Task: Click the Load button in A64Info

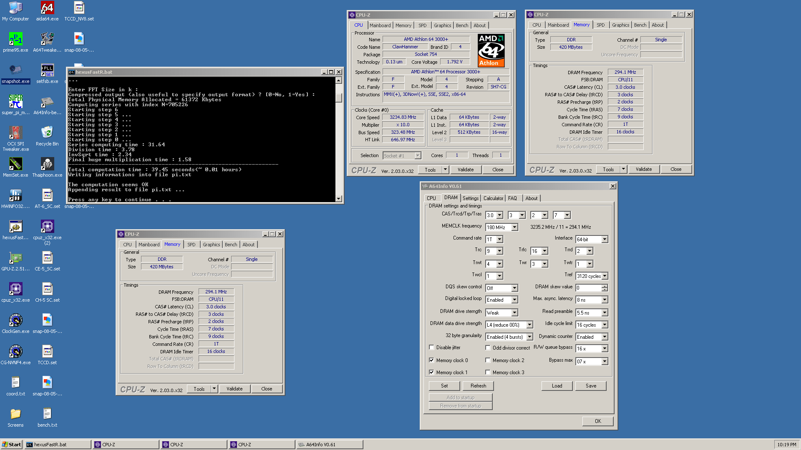Action: click(x=557, y=386)
